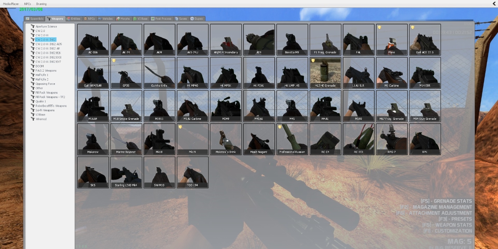Pick the Professional Russian weapon
Viewport: 498px width, 249px height.
(292, 139)
